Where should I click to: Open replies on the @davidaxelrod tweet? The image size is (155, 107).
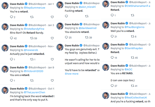66,37
